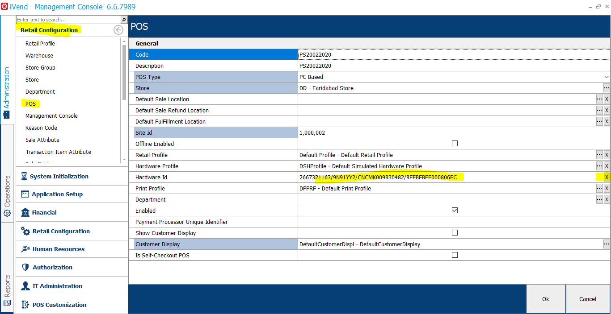Open the Authorization shield section
Screen dimensions: 611x314
click(72, 267)
